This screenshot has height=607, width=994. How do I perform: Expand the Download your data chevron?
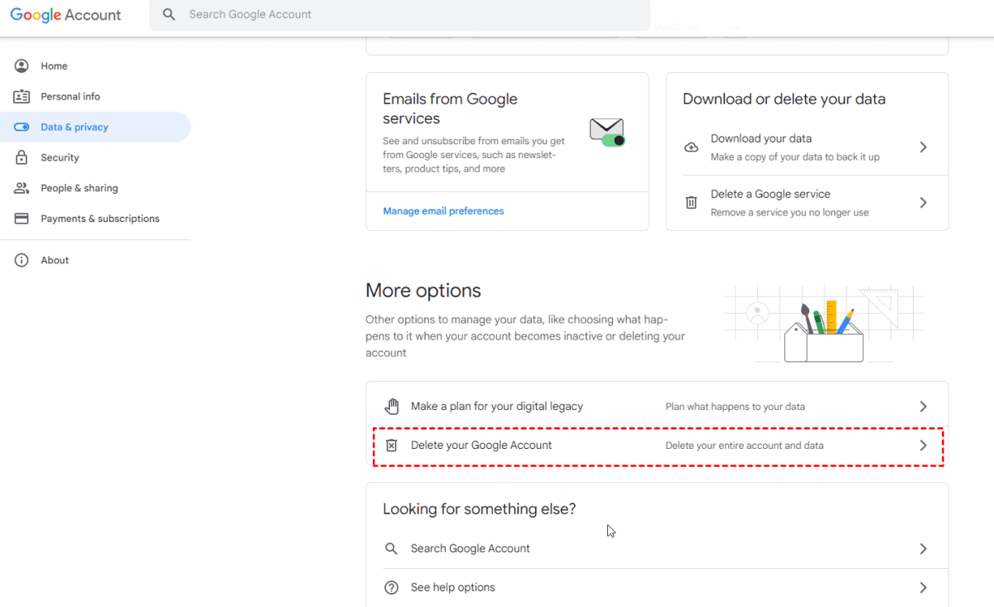(923, 147)
